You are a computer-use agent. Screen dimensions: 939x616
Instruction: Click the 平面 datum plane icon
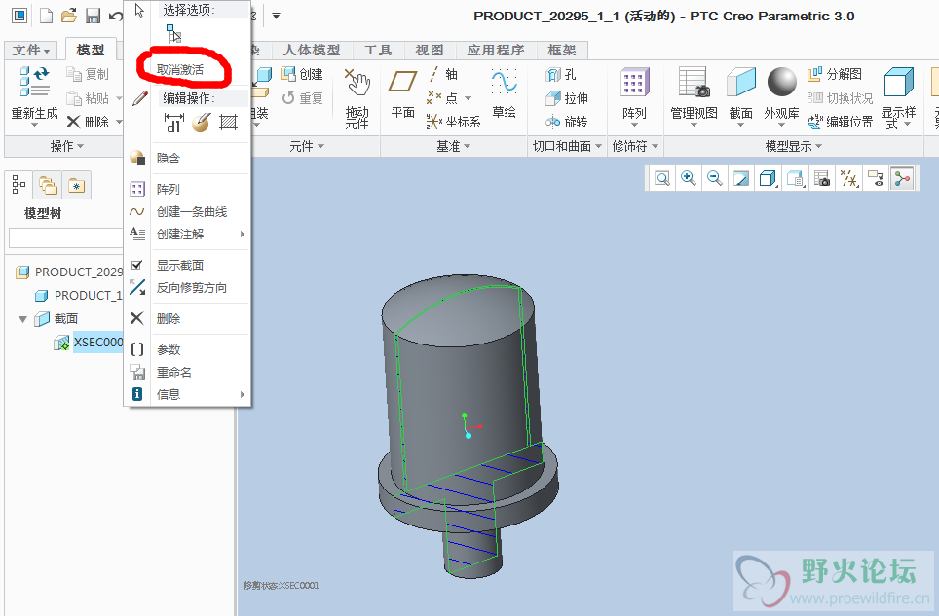[x=402, y=82]
